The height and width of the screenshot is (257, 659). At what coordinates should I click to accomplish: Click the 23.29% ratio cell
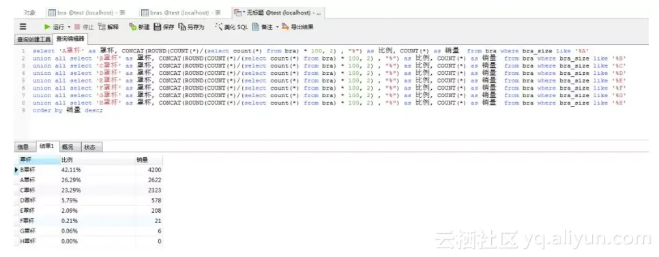(x=98, y=190)
